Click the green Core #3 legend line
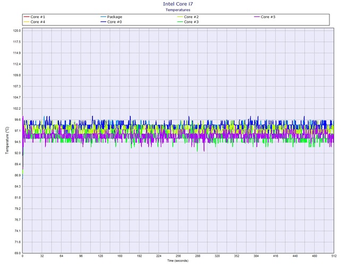Image resolution: width=356 pixels, height=267 pixels. (x=180, y=22)
